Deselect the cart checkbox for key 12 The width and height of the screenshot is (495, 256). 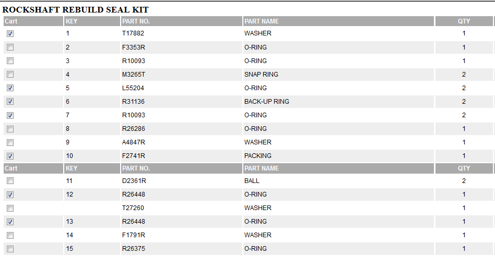(x=10, y=194)
